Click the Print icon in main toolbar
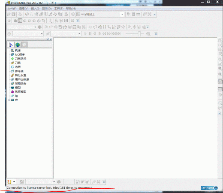Viewport: 223px width, 193px height. [x=20, y=14]
